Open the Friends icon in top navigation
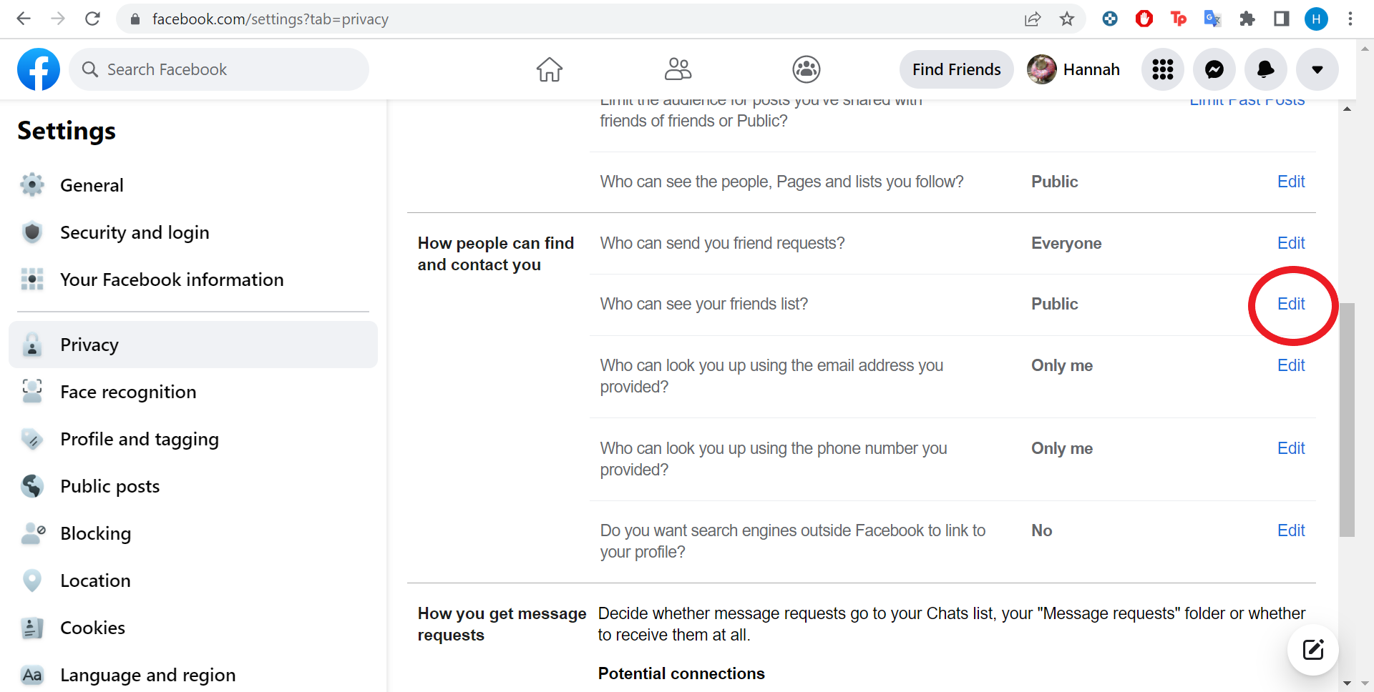This screenshot has width=1374, height=692. coord(678,69)
